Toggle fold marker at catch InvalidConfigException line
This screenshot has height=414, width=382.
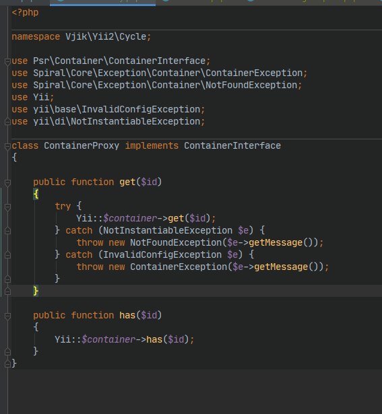[7, 255]
